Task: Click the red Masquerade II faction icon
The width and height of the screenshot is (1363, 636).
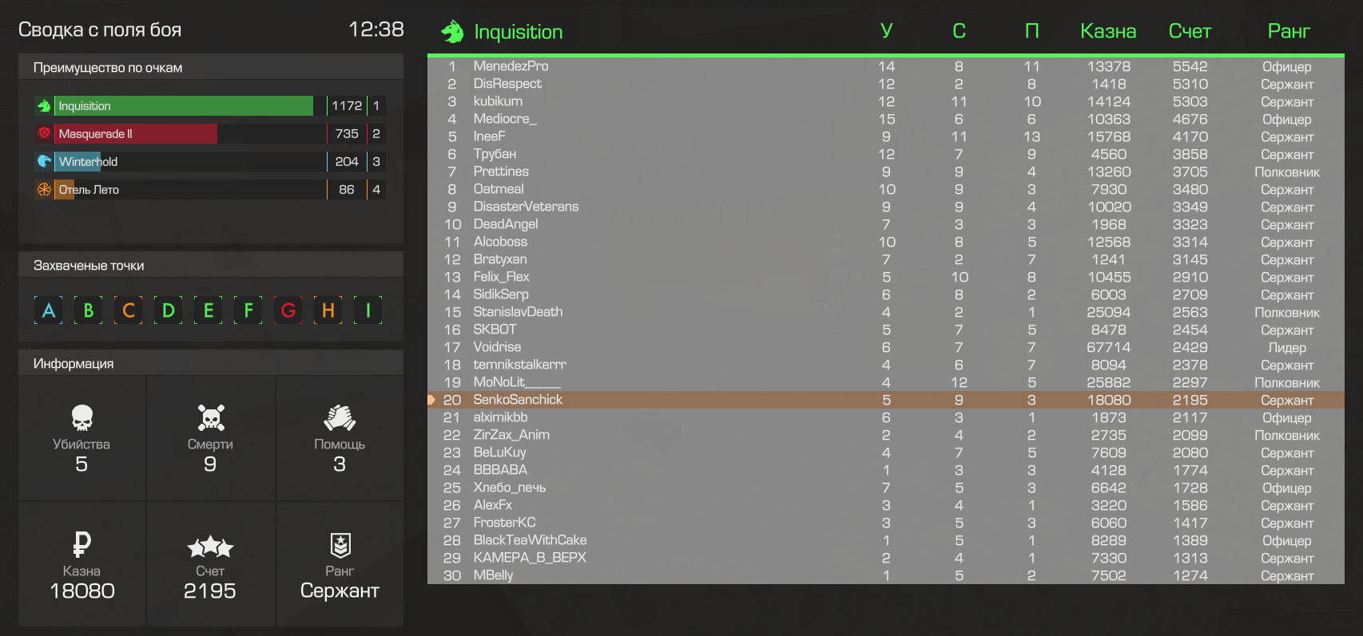Action: 44,133
